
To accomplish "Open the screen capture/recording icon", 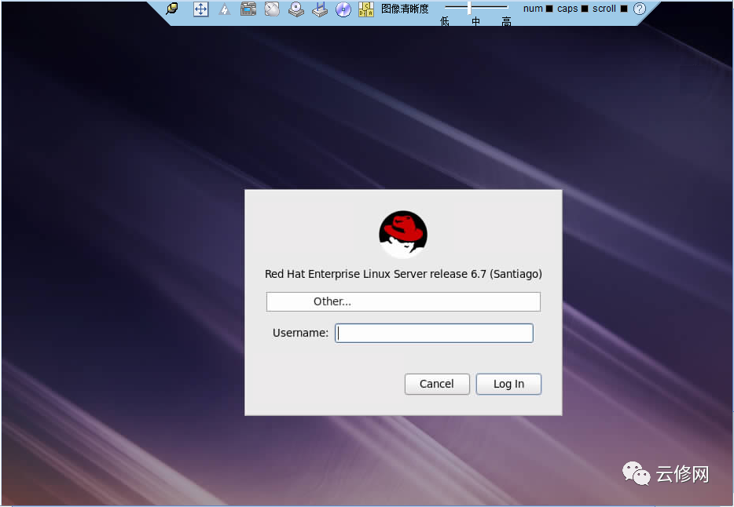I will (248, 9).
